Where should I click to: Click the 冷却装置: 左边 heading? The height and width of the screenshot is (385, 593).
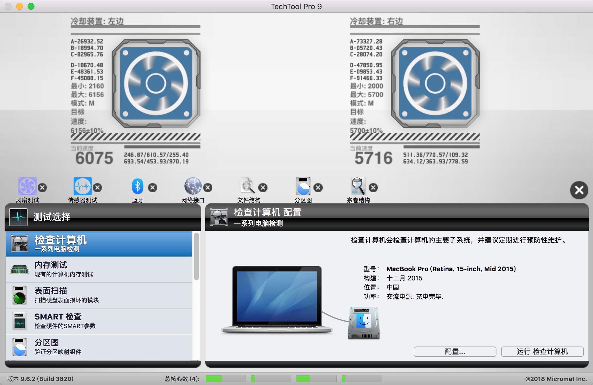point(97,21)
